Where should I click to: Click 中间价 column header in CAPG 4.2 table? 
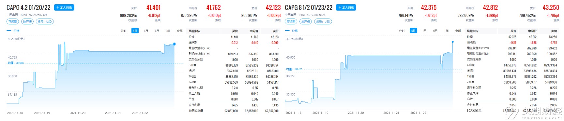tap(254, 31)
